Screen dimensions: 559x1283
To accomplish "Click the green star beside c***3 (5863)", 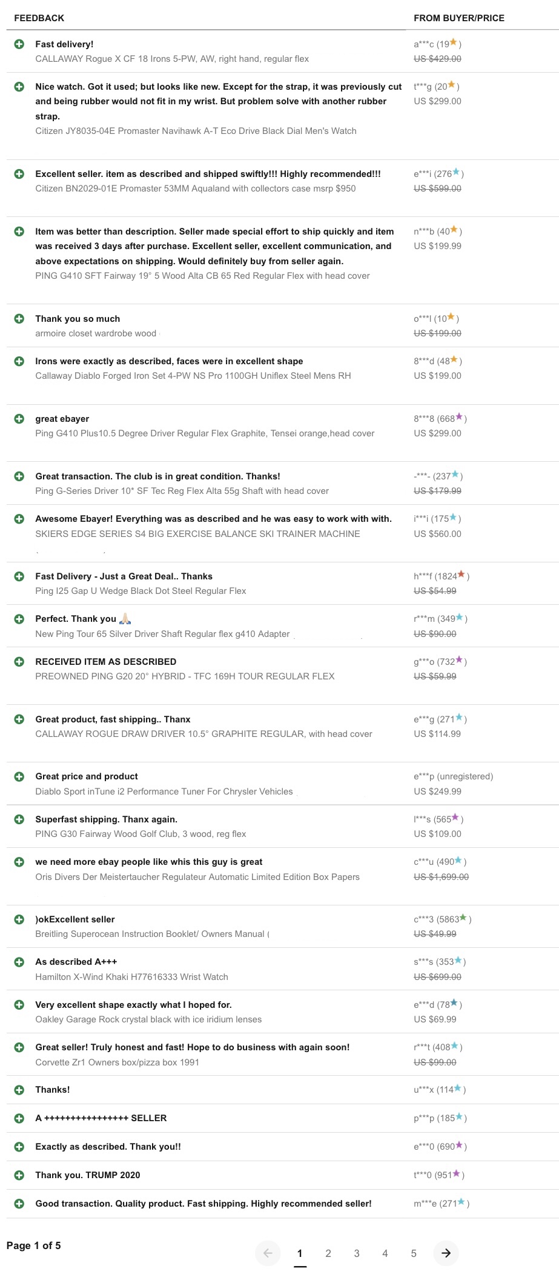I will [463, 918].
